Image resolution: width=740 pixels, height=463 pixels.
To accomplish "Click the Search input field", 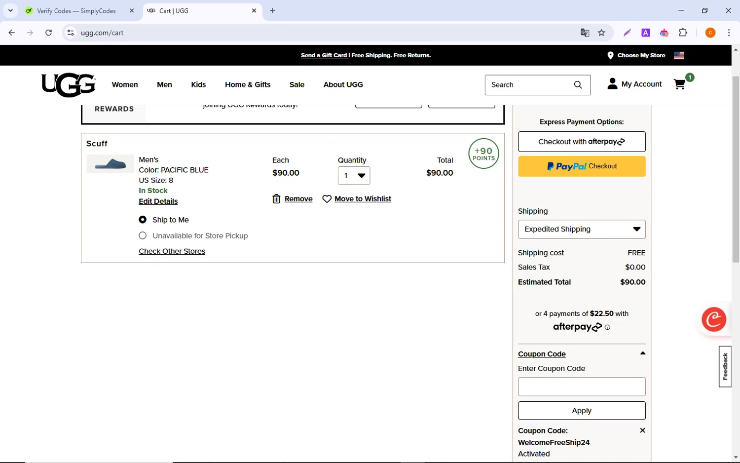I will pos(530,85).
